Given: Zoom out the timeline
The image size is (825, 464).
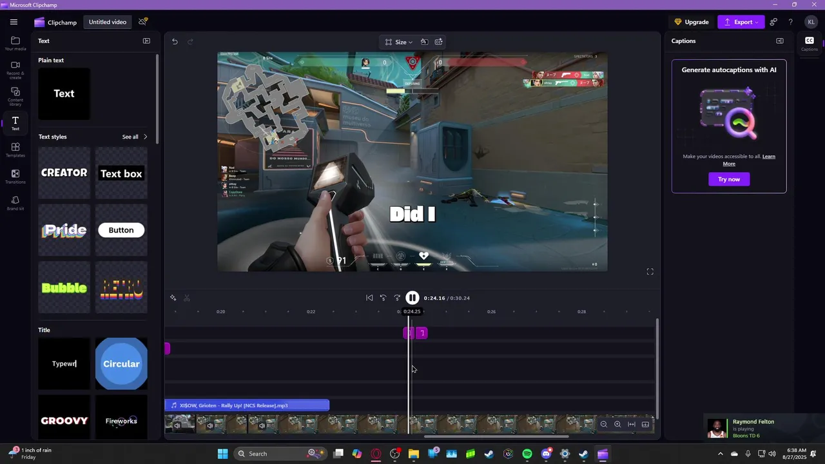Looking at the screenshot, I should (x=604, y=424).
